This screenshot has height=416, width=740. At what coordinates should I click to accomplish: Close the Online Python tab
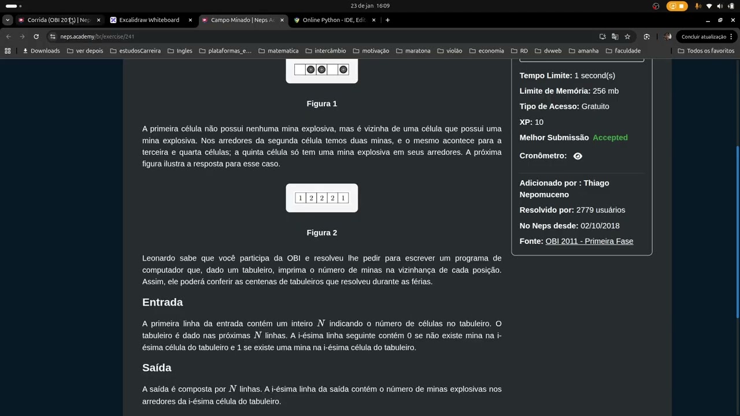374,20
